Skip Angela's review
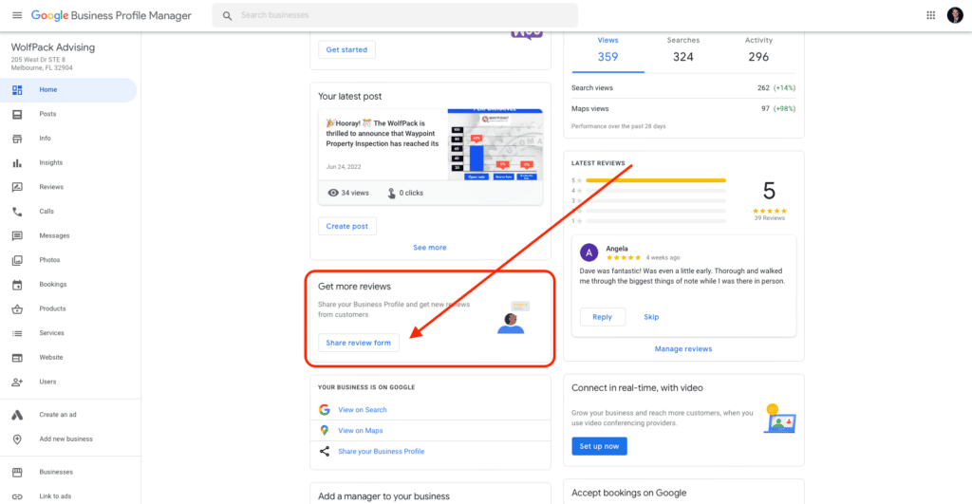Viewport: 972px width, 504px height. coord(651,317)
